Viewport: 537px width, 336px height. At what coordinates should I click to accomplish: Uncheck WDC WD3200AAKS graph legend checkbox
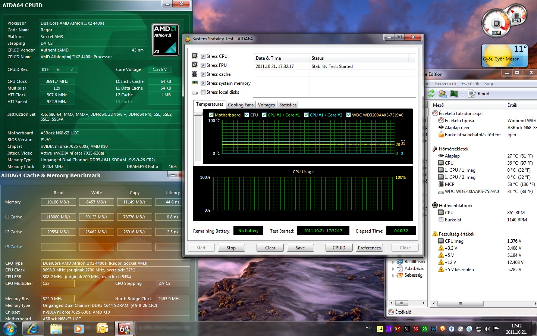pyautogui.click(x=348, y=115)
